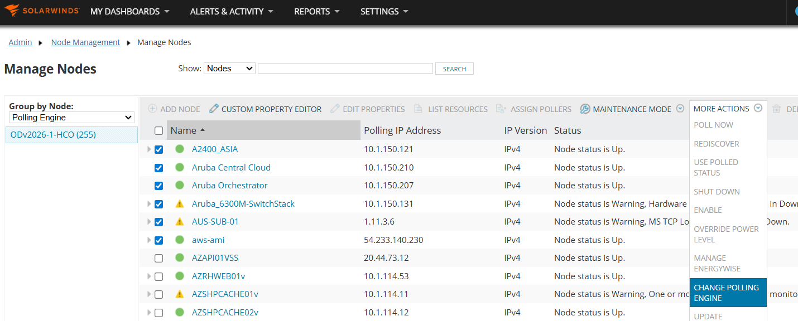The height and width of the screenshot is (321, 798).
Task: Click the green status icon for aws-ami
Action: click(x=180, y=240)
